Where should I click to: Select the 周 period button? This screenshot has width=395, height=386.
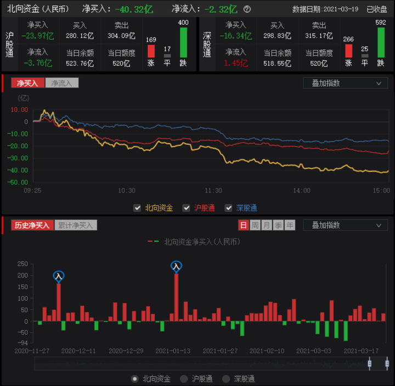click(255, 225)
